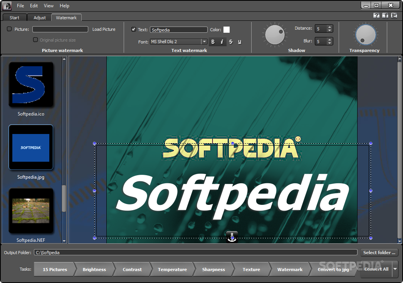Increase the shadow Blur value
This screenshot has width=403, height=283.
tap(330, 40)
